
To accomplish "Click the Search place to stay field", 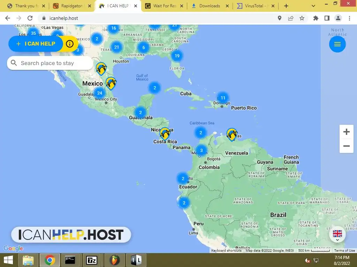I will click(50, 63).
